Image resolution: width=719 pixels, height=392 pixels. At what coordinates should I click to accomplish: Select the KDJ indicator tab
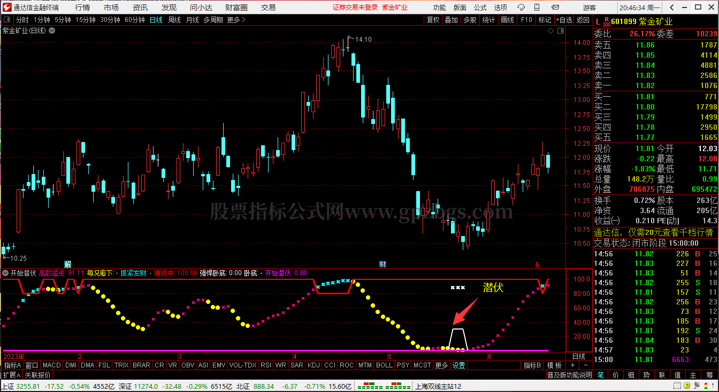pyautogui.click(x=313, y=365)
